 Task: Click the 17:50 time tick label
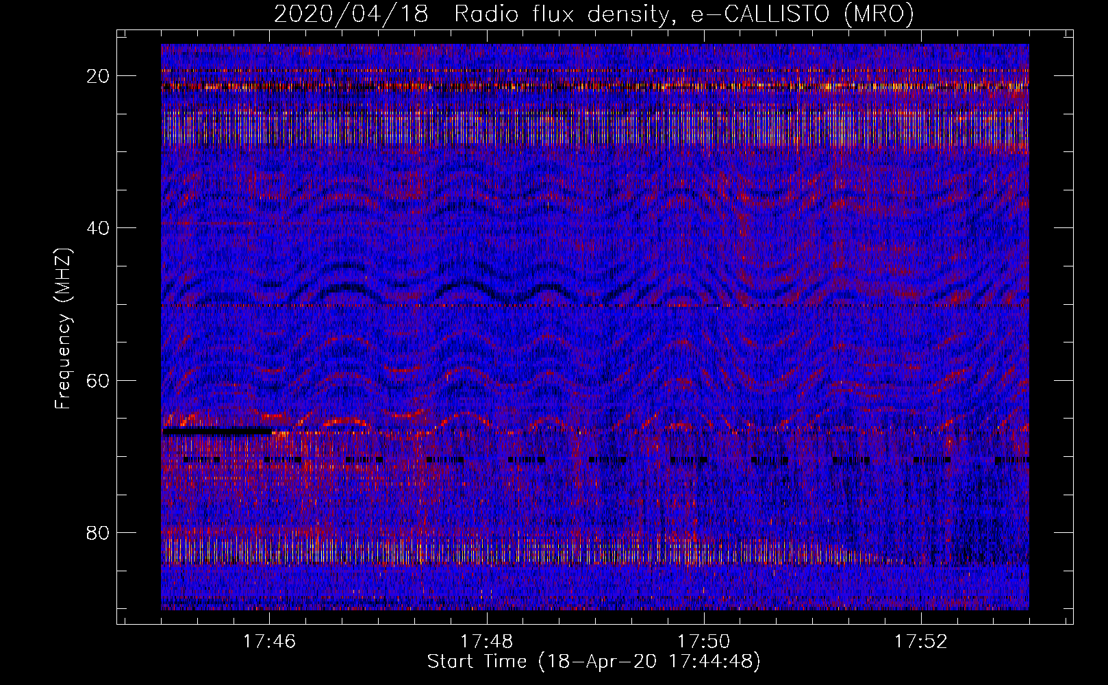704,641
